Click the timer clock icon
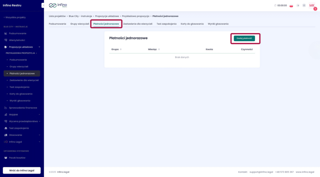This screenshot has height=177, width=320. 275,6
